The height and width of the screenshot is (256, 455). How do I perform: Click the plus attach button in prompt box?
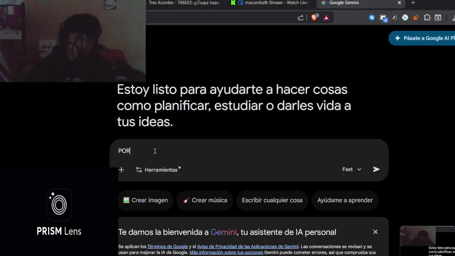[121, 170]
